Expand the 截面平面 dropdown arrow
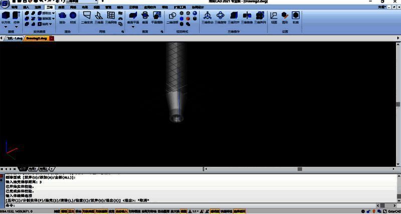 click(x=133, y=27)
